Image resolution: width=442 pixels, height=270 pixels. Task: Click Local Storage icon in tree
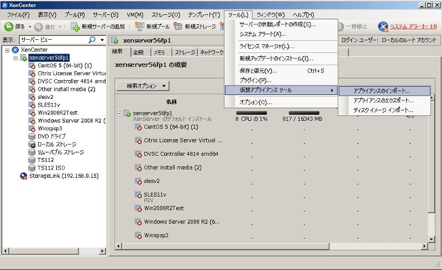(32, 144)
